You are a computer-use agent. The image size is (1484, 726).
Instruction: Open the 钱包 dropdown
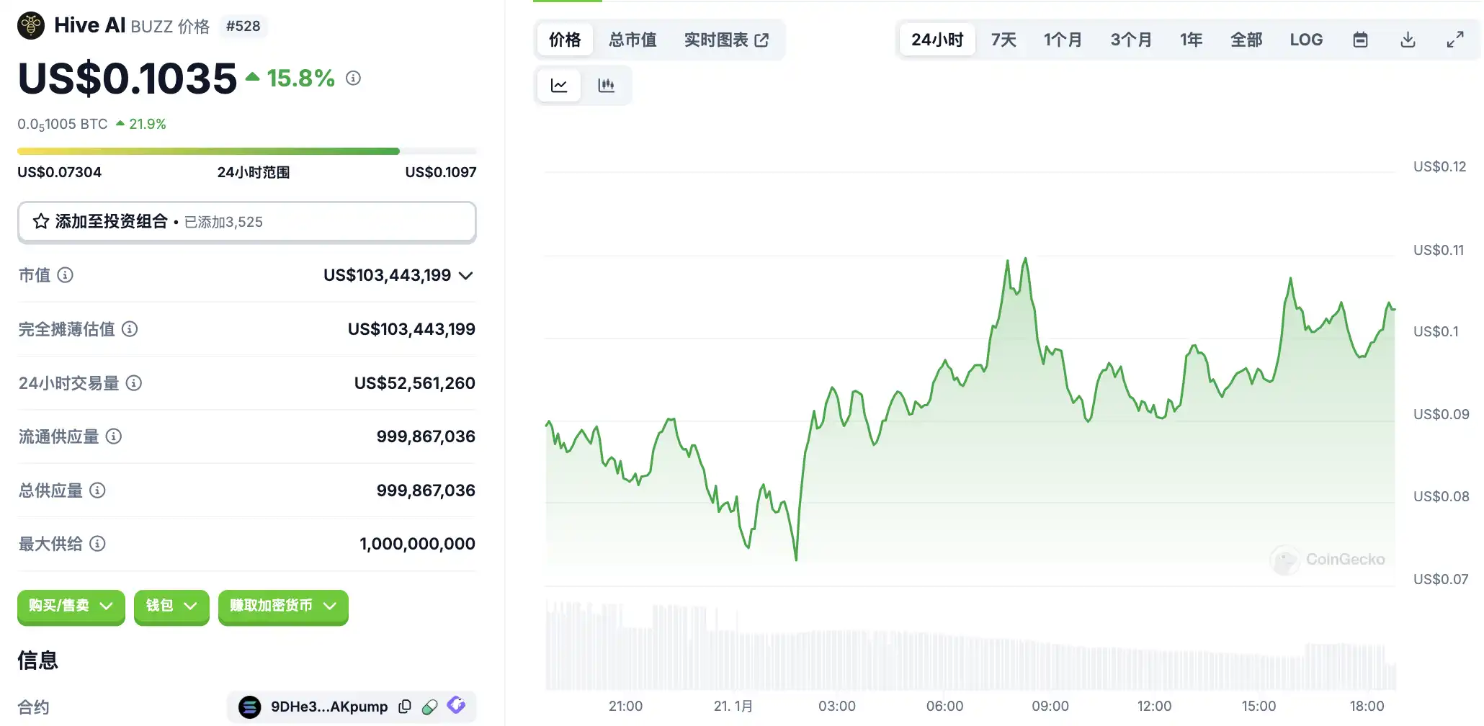pyautogui.click(x=171, y=606)
